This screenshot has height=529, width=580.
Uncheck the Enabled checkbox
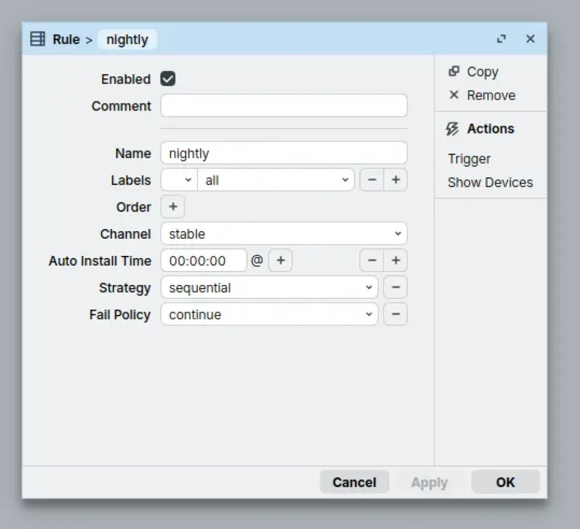168,79
